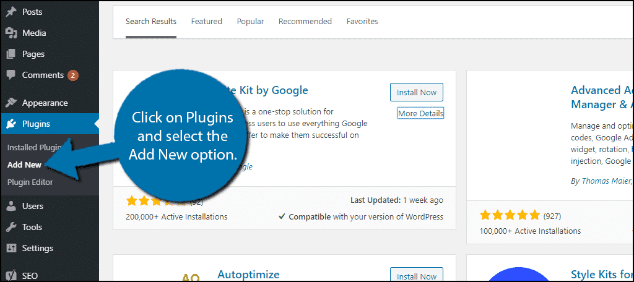Click the Pages icon in sidebar

pos(11,54)
